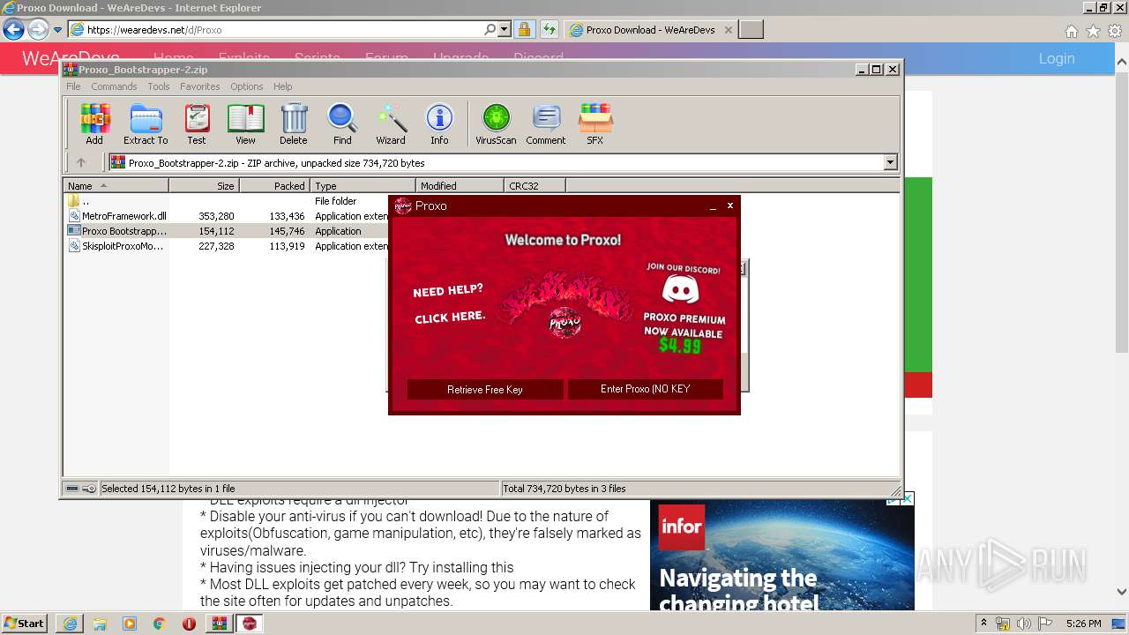Open Internet Explorer from taskbar
This screenshot has width=1129, height=635.
[70, 624]
